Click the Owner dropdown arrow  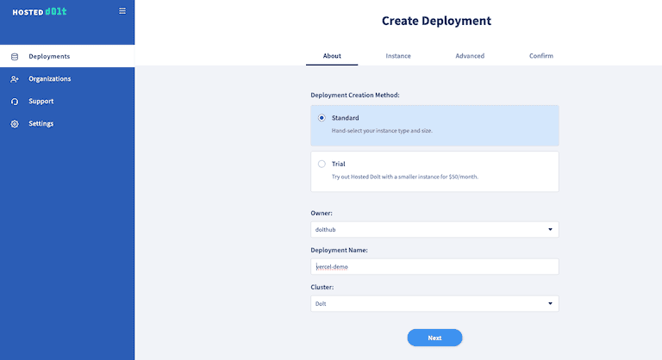coord(550,230)
